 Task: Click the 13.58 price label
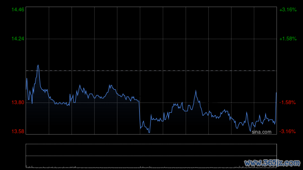(x=18, y=131)
